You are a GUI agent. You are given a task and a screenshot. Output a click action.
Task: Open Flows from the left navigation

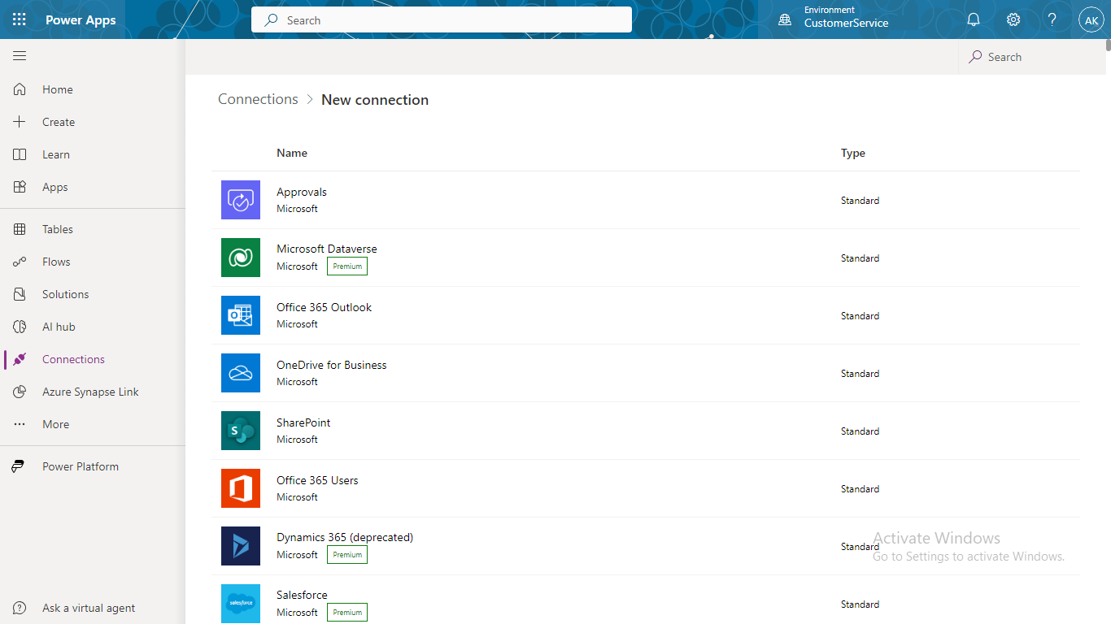(x=55, y=261)
